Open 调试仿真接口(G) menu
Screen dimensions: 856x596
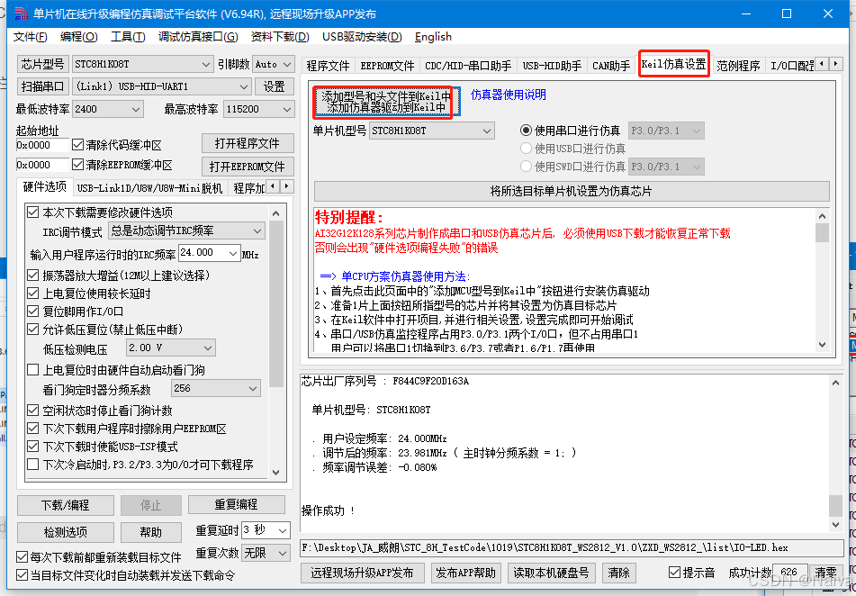[x=198, y=37]
